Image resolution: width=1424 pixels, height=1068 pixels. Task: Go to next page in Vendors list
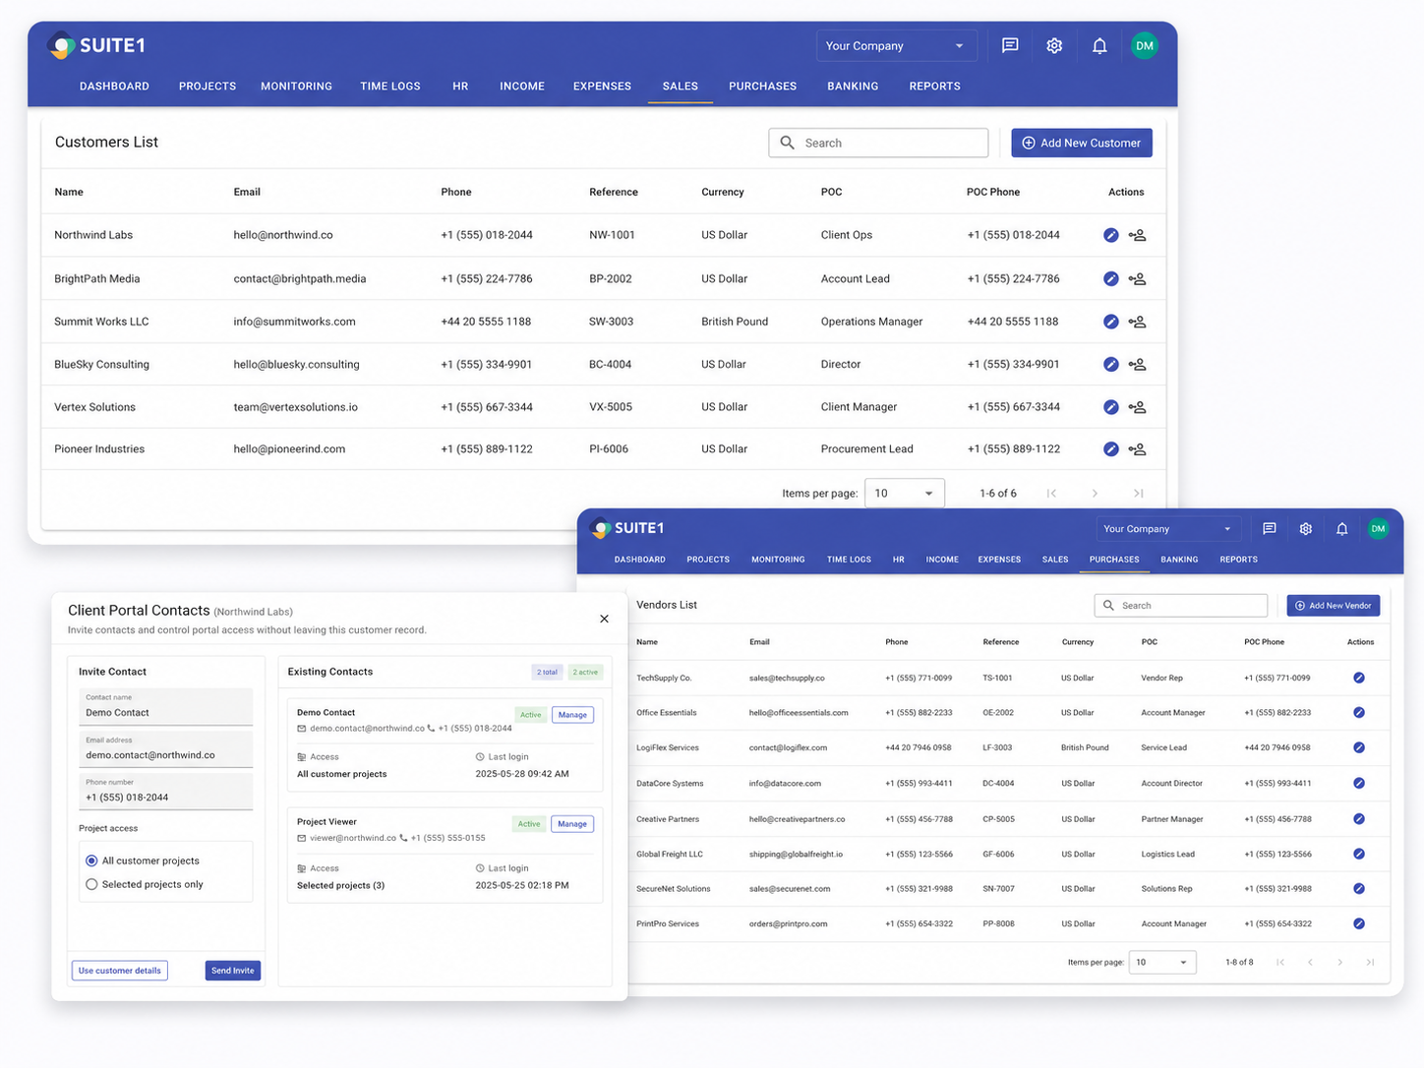tap(1339, 962)
